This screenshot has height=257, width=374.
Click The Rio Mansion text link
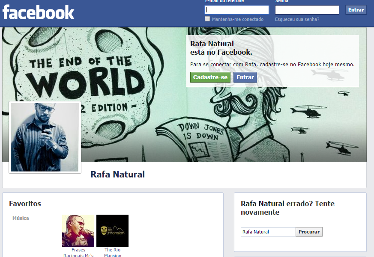coord(112,252)
